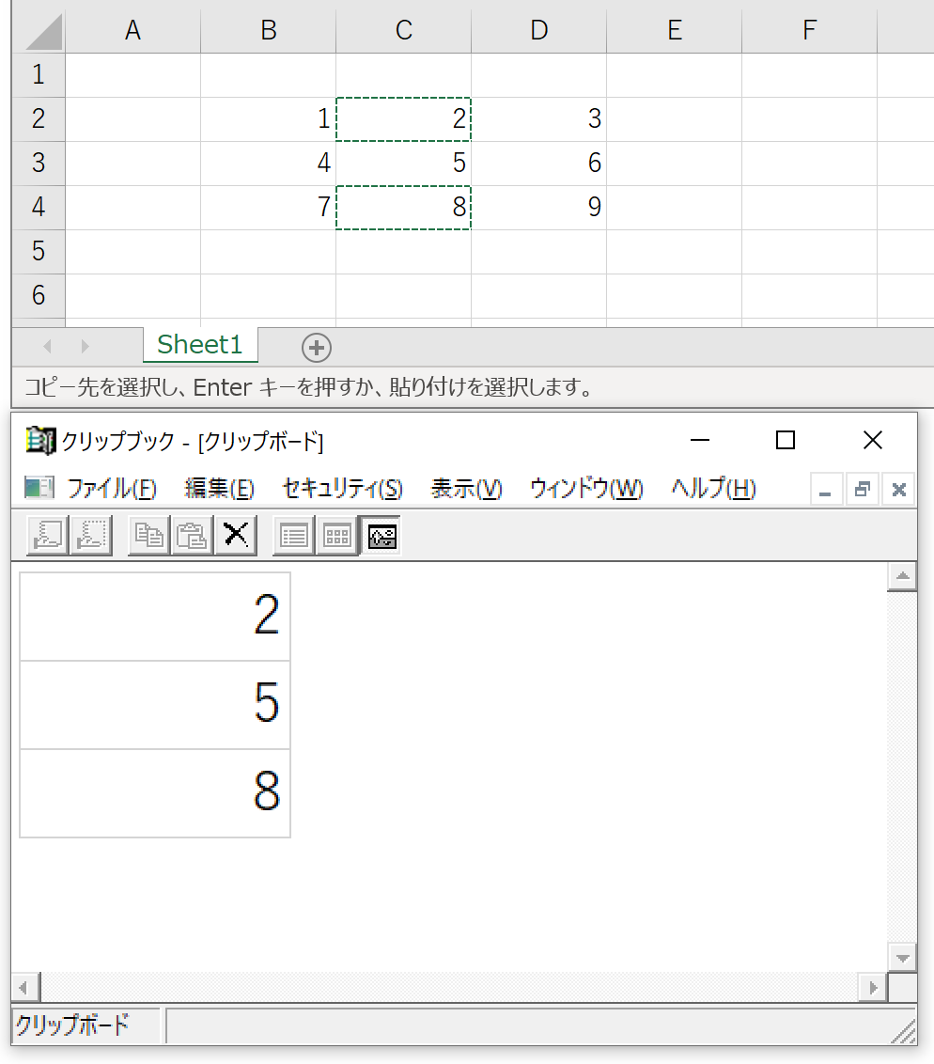This screenshot has height=1064, width=934.
Task: Select cell D3 containing 6
Action: pyautogui.click(x=538, y=163)
